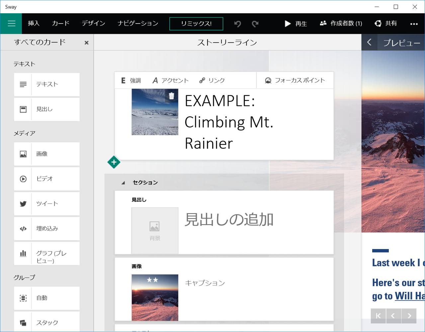Undo the last change
The width and height of the screenshot is (425, 332).
coord(237,24)
